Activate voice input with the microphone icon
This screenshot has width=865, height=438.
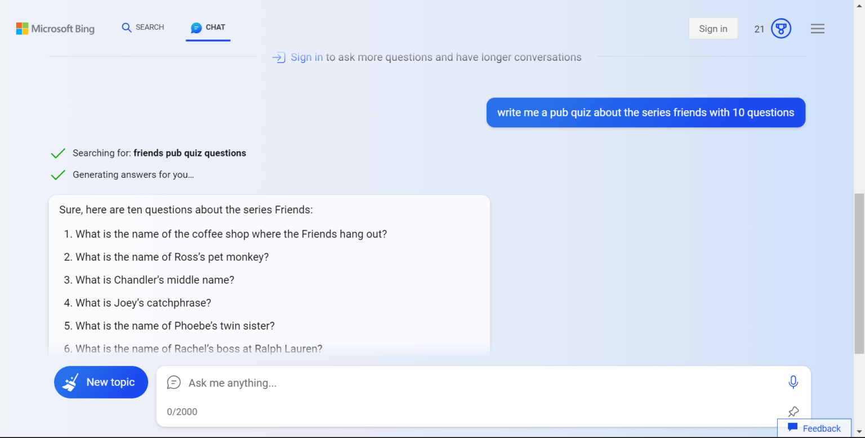[x=793, y=382]
